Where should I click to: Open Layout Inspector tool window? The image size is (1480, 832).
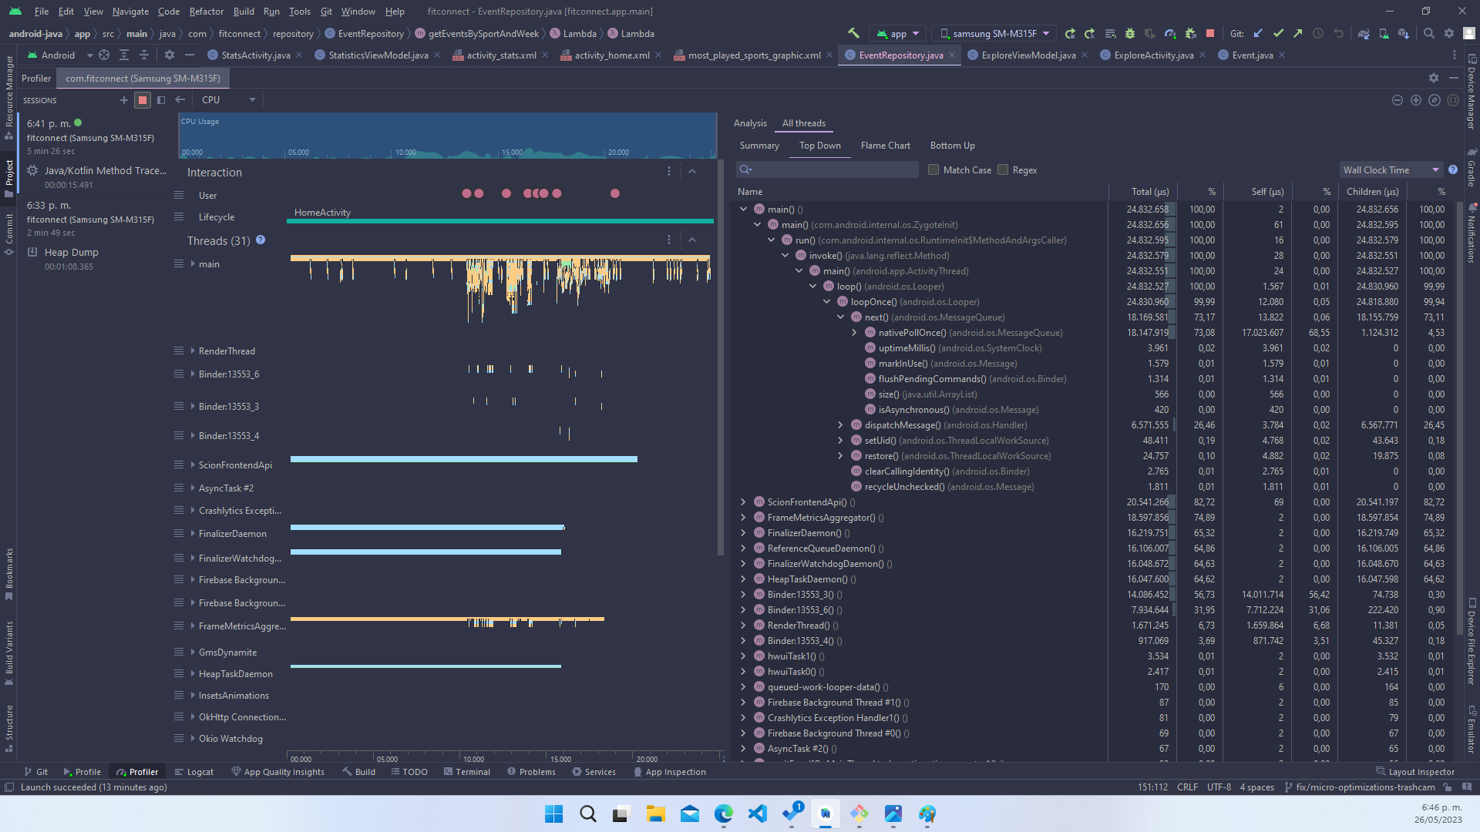[x=1415, y=771]
